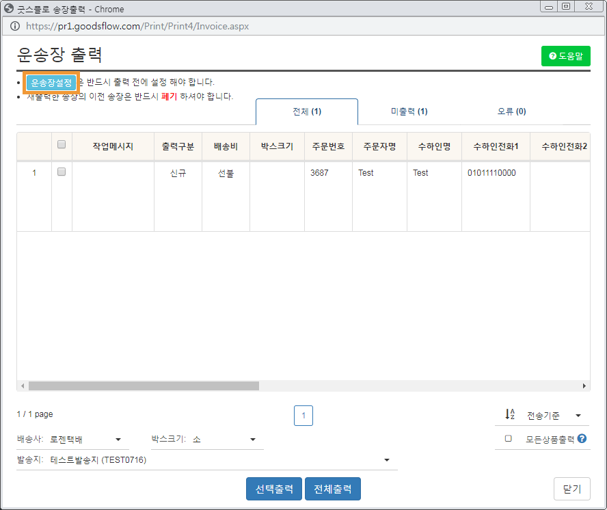
Task: Click the globe icon in the title bar
Action: [9, 8]
